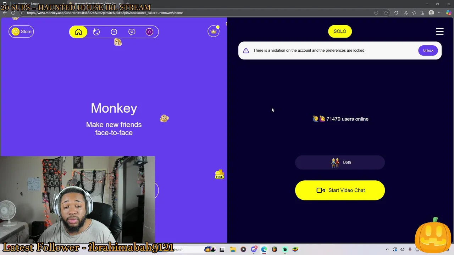Open FL Studio from the taskbar
Screen dimensions: 454x255
275,249
